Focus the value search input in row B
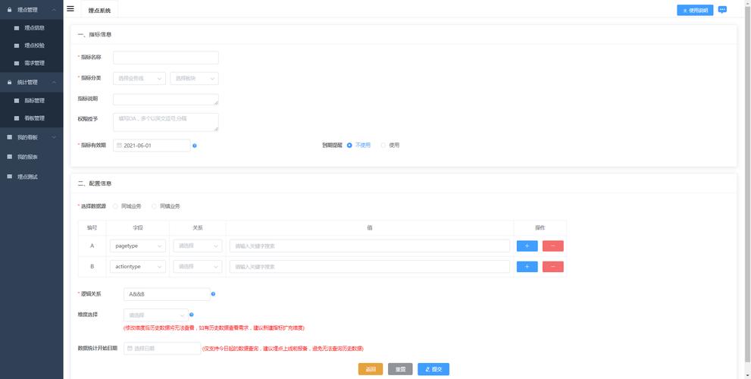The width and height of the screenshot is (751, 379). [x=369, y=266]
